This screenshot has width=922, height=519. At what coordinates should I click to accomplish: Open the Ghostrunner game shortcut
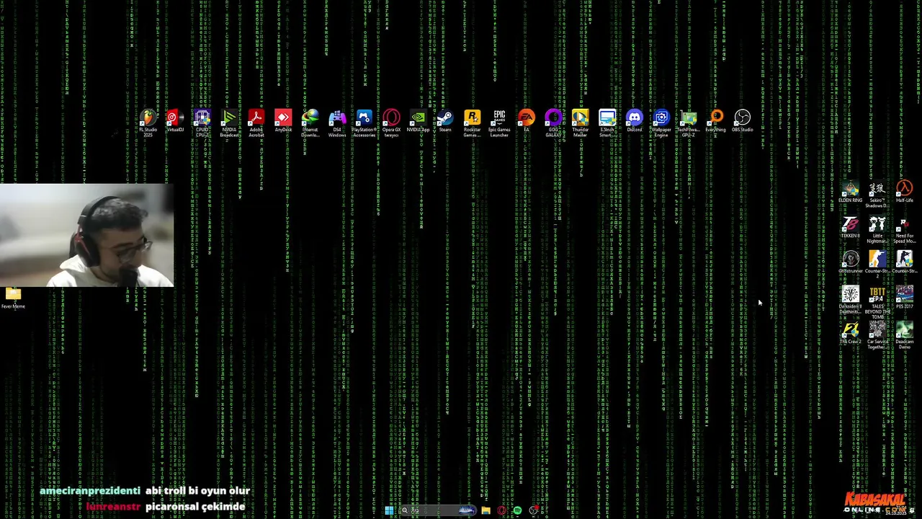pos(851,262)
